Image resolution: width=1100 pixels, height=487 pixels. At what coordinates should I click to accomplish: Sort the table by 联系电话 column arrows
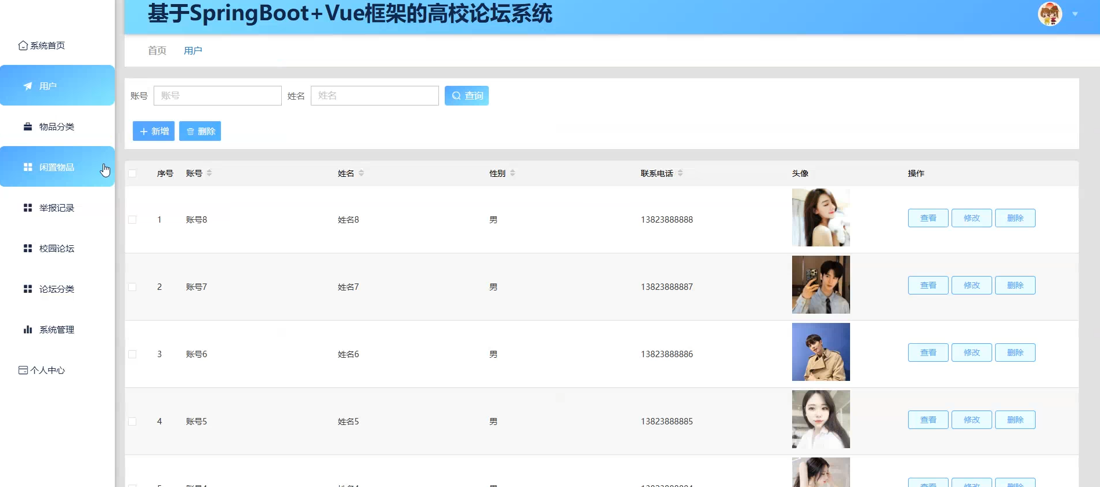(x=680, y=173)
